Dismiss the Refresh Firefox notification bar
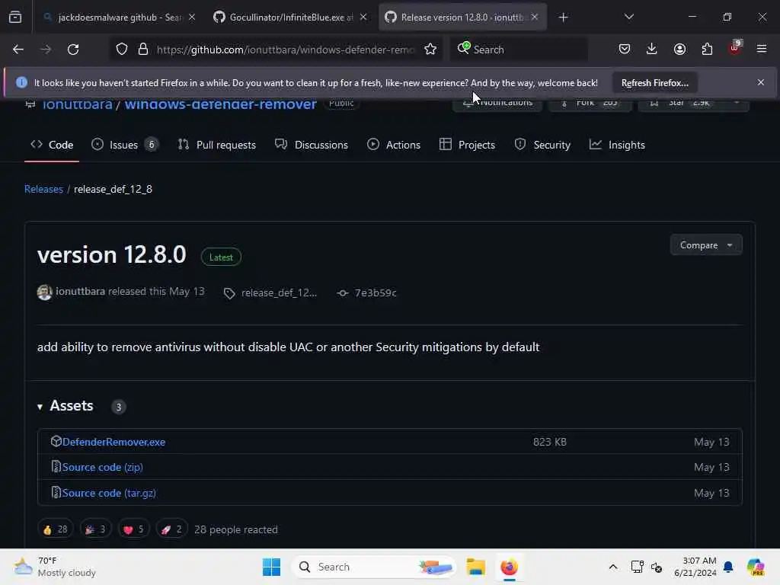The image size is (780, 585). click(761, 82)
